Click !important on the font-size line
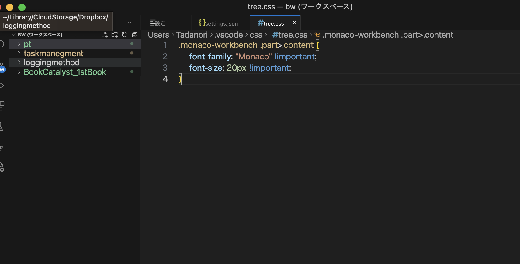This screenshot has height=264, width=520. click(x=269, y=68)
